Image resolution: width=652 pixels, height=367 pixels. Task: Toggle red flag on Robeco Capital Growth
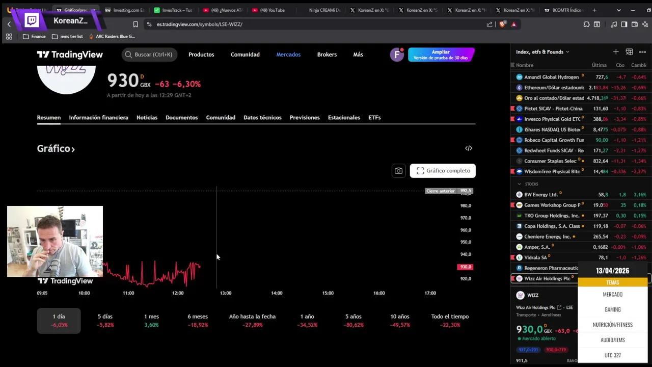coord(513,140)
